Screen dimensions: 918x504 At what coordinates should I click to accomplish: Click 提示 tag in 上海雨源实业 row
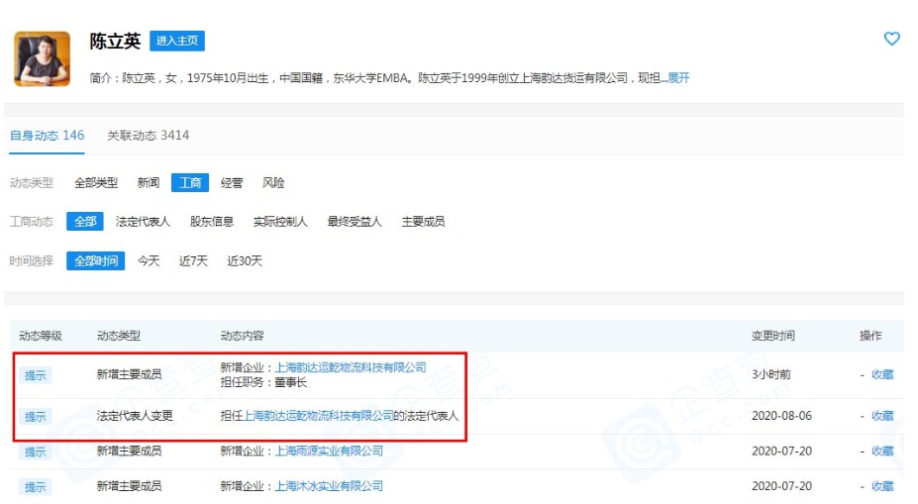[x=35, y=452]
